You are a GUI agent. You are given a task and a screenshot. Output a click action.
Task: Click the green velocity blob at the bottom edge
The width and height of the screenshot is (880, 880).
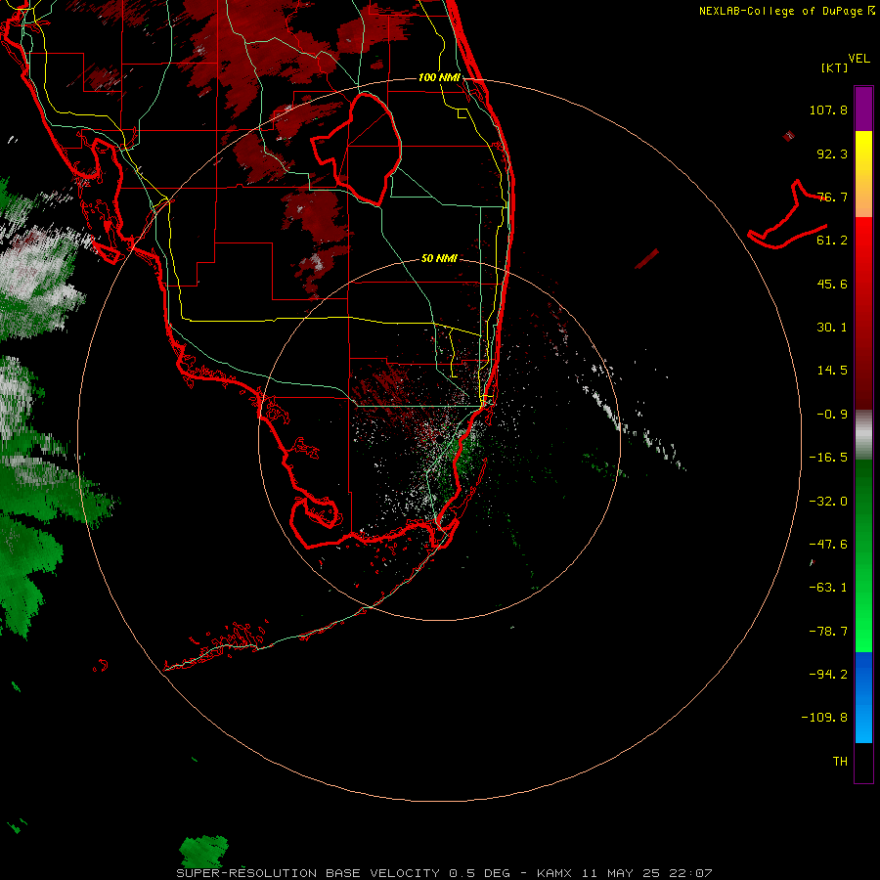pyautogui.click(x=203, y=851)
